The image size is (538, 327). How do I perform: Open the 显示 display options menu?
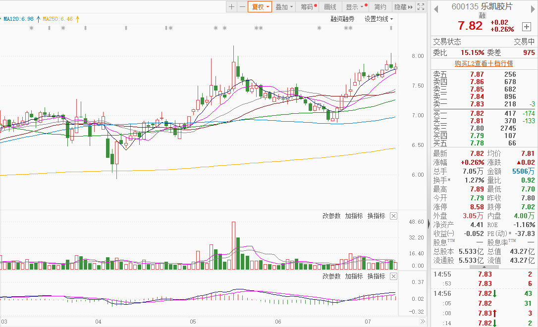click(x=357, y=7)
